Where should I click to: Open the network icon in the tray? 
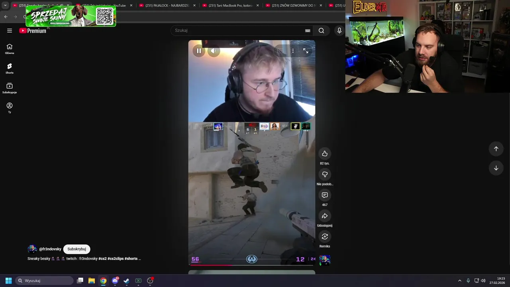[x=477, y=281]
